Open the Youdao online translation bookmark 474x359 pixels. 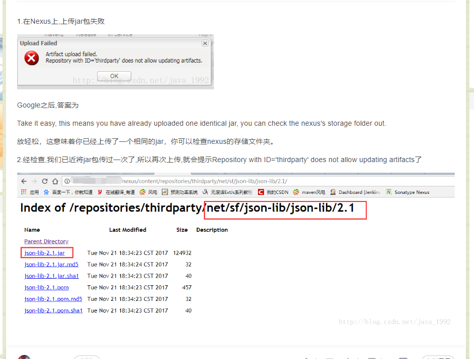116,192
